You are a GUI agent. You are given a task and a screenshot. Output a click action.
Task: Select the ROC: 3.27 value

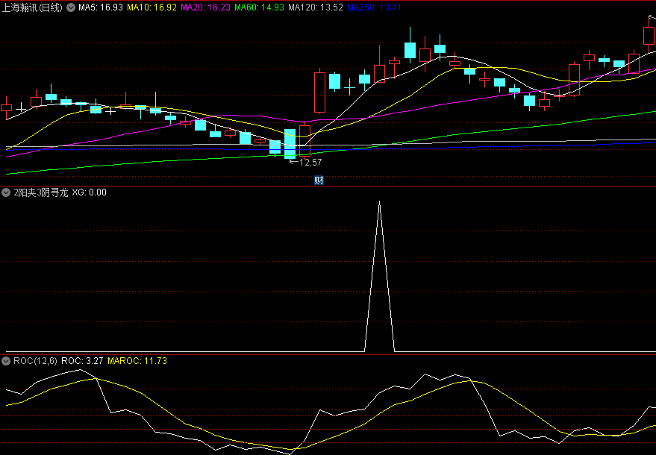coord(82,361)
